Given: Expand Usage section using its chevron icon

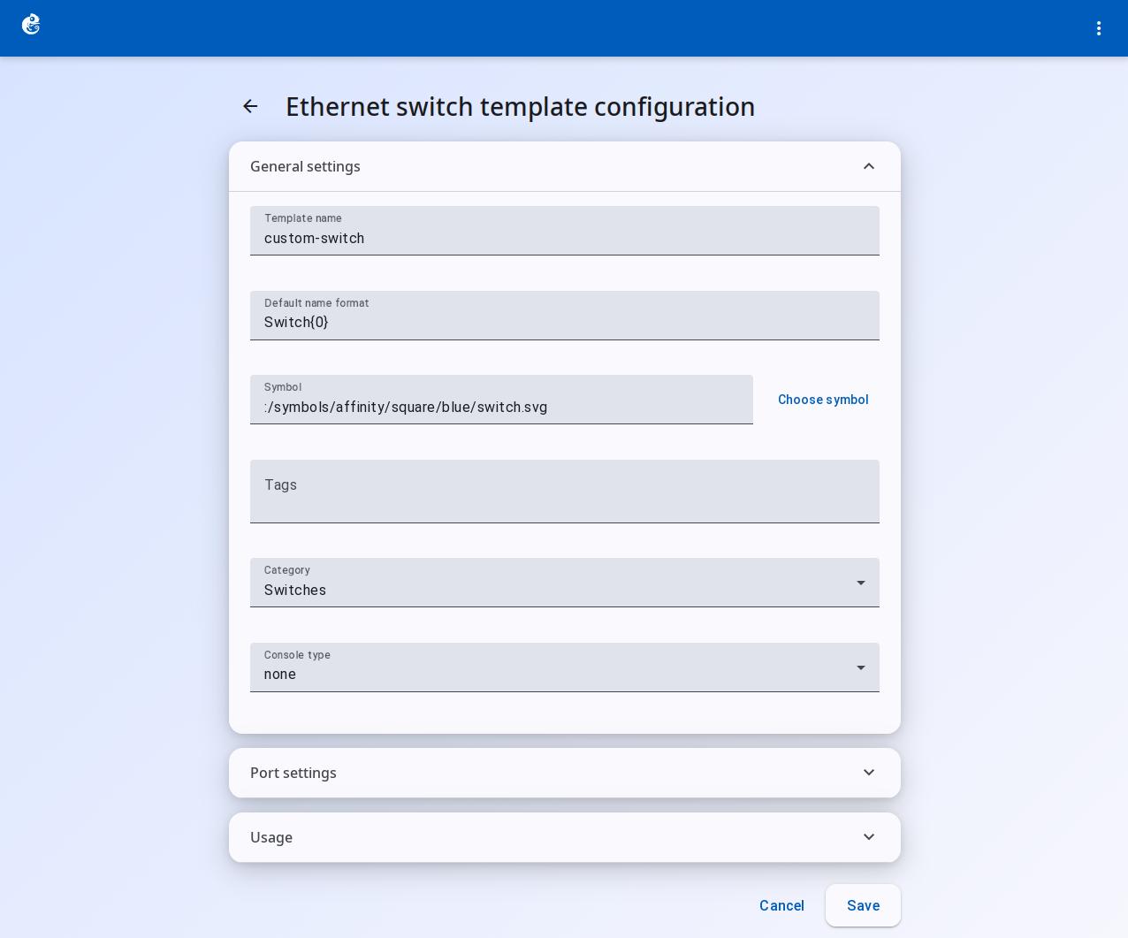Looking at the screenshot, I should pos(869,837).
